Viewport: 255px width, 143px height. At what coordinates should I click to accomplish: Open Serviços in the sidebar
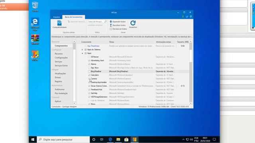click(59, 62)
